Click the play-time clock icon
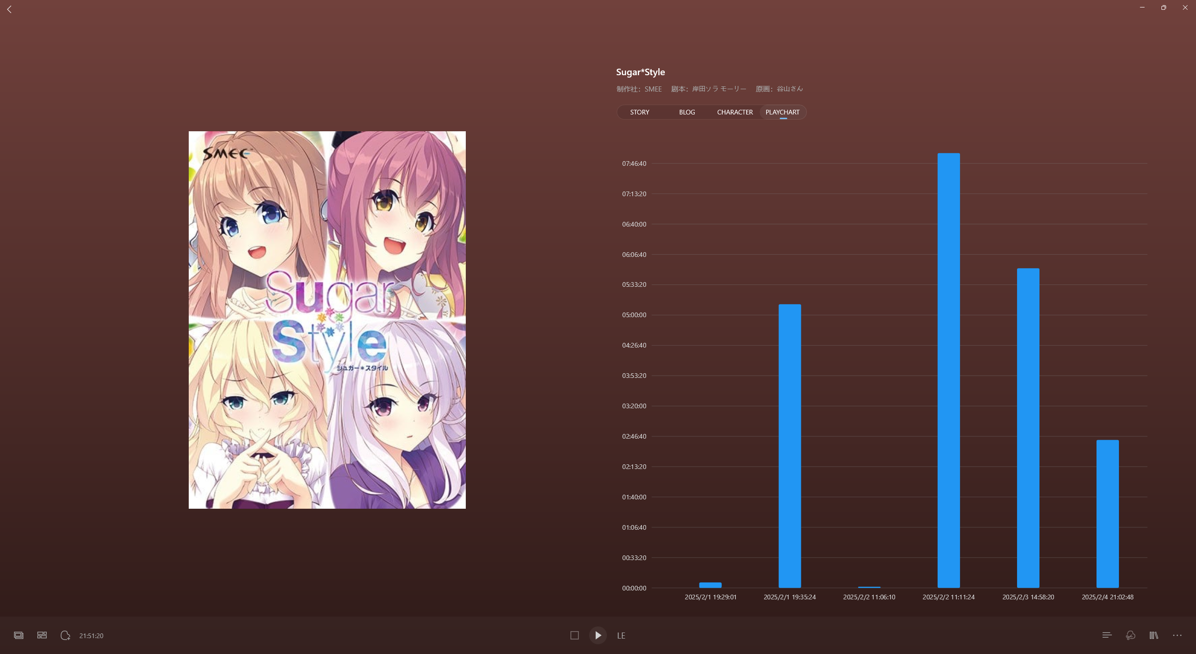Viewport: 1196px width, 654px height. 65,635
